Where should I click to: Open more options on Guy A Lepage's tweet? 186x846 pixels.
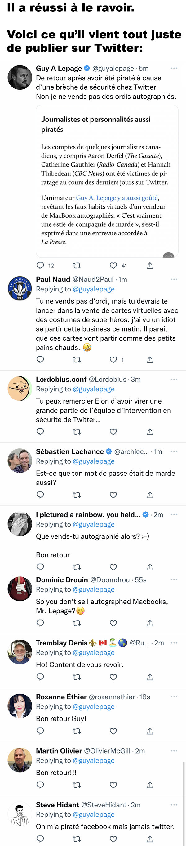tap(174, 68)
